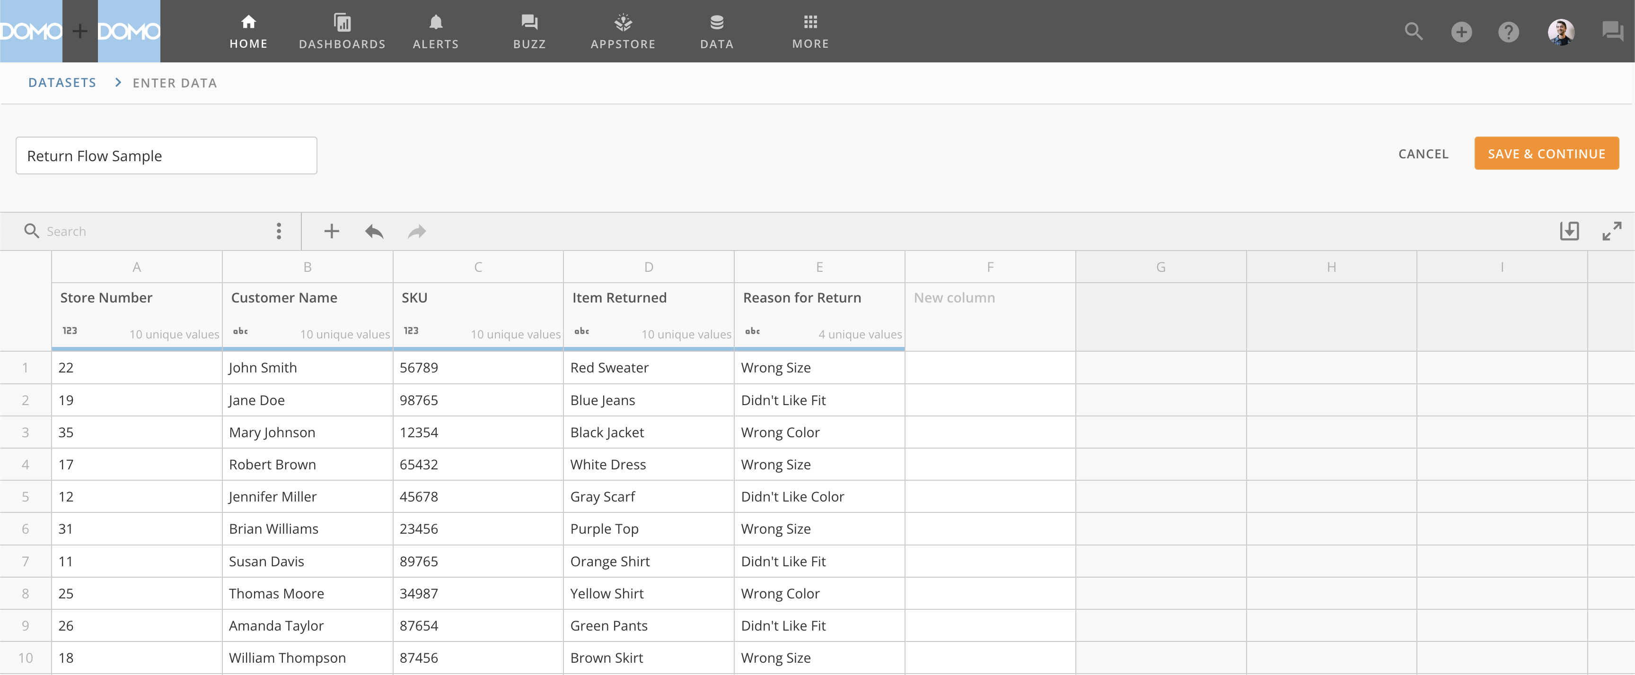This screenshot has height=675, width=1635.
Task: Change Store Number column data type
Action: 70,330
